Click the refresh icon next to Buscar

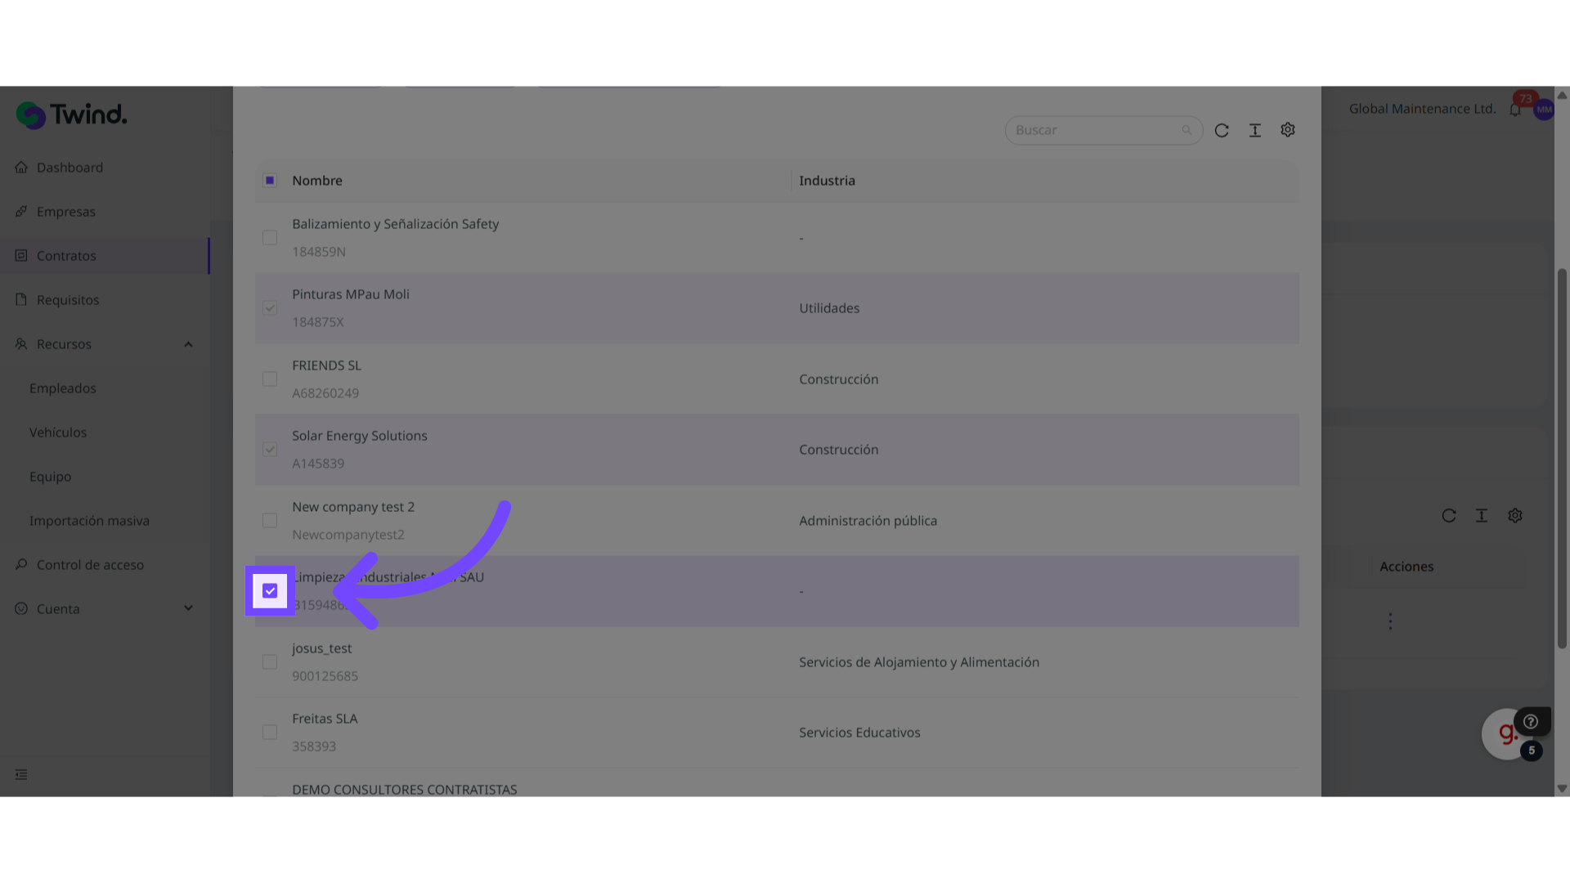coord(1222,131)
